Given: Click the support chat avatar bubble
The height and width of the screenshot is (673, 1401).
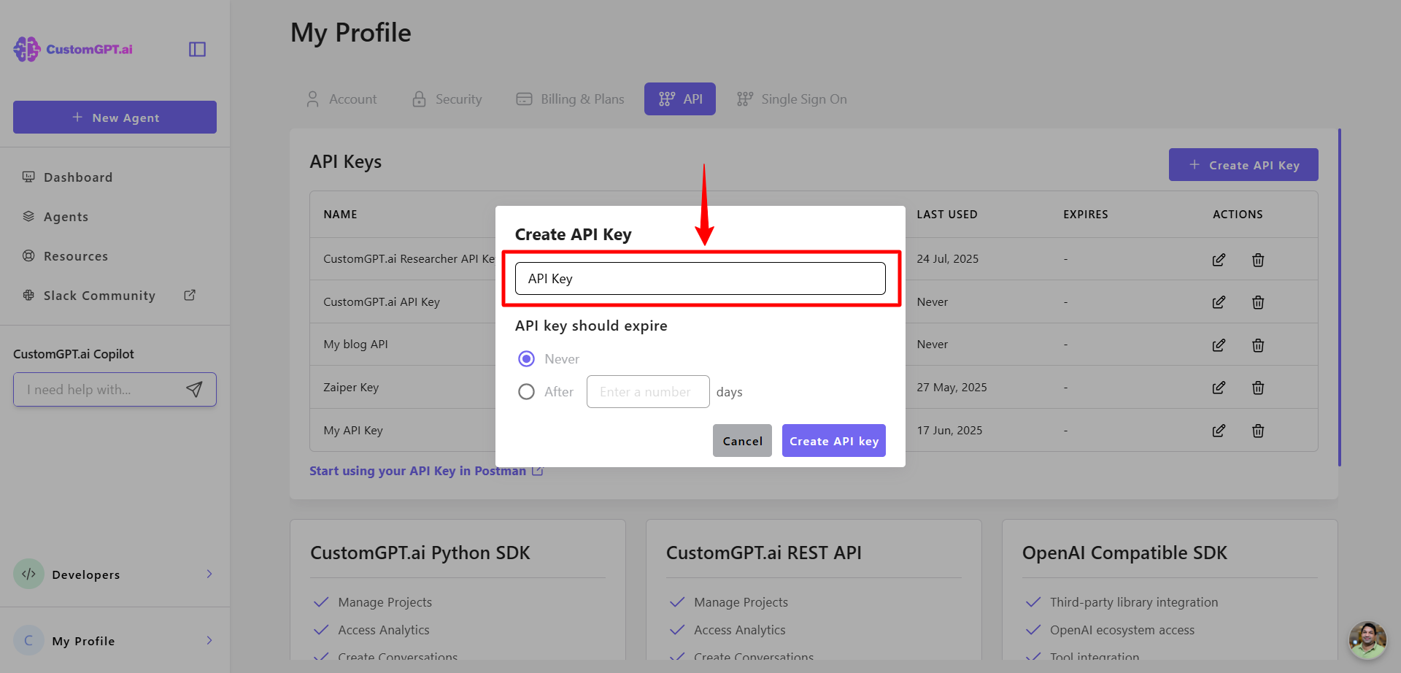Looking at the screenshot, I should pyautogui.click(x=1367, y=640).
